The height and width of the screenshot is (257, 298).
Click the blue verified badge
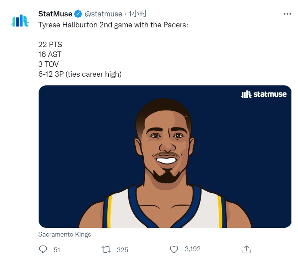pyautogui.click(x=78, y=14)
